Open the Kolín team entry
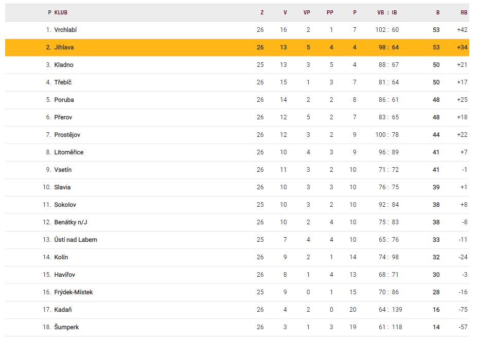478x339 pixels. pyautogui.click(x=61, y=257)
